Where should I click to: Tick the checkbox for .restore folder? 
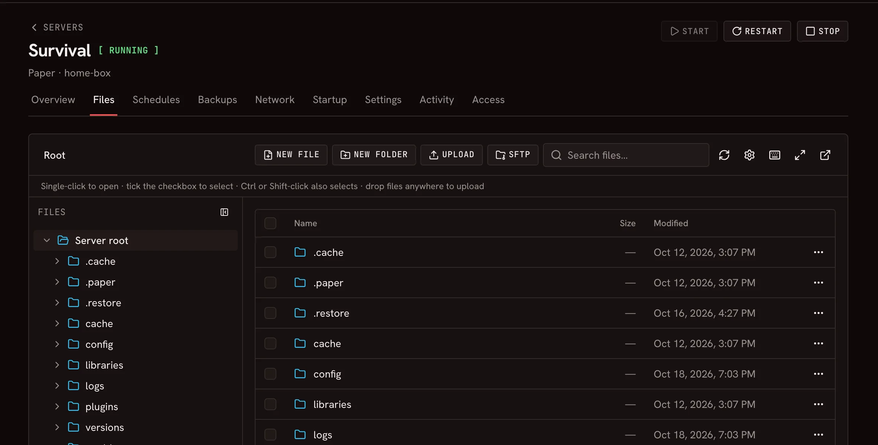pos(270,313)
